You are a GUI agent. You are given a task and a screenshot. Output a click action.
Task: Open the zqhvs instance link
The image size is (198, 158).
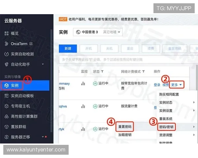63,106
